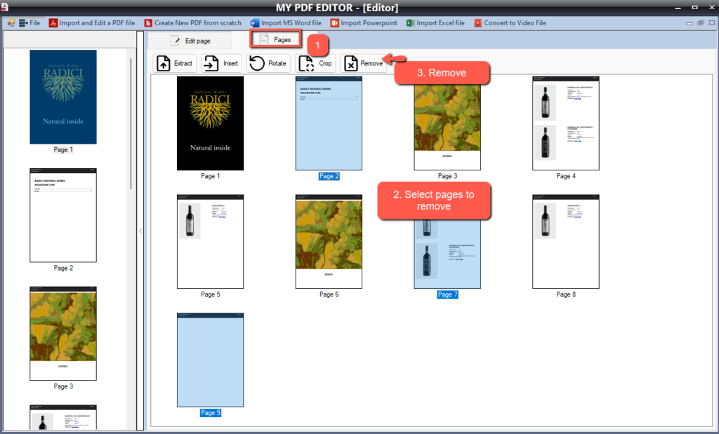Import an Excel file
Image resolution: width=719 pixels, height=434 pixels.
tap(435, 23)
